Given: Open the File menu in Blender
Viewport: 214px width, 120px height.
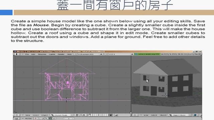Looking at the screenshot, I should 27,54.
